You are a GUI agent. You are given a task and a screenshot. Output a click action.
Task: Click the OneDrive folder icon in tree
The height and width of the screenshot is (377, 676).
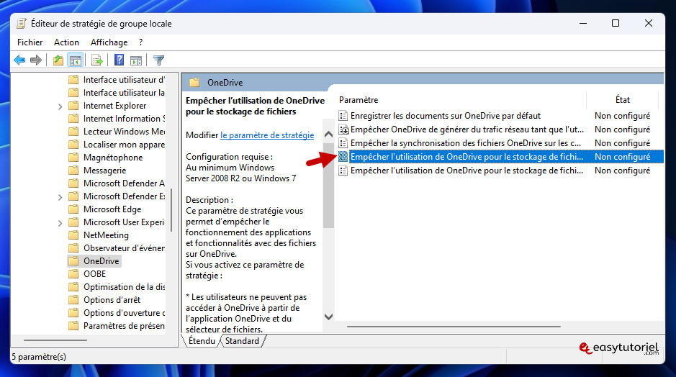pos(74,261)
